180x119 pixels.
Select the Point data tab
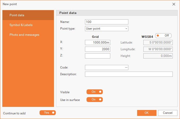(28, 15)
